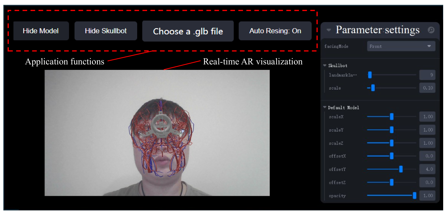Select the offsetY value field showing 4.0

427,169
